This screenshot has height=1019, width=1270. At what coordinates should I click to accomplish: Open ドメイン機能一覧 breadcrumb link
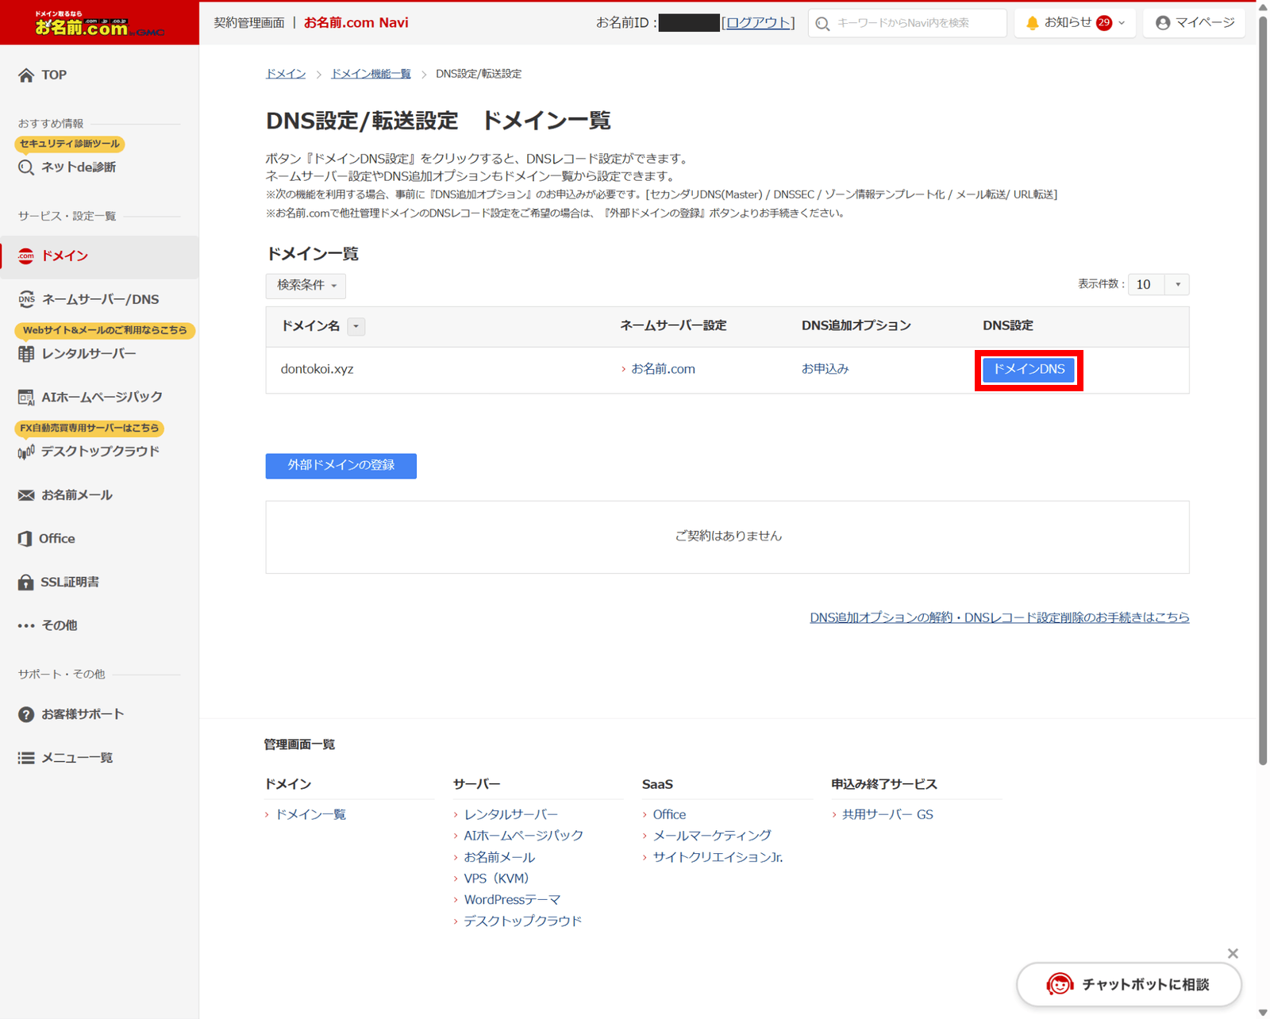point(371,74)
